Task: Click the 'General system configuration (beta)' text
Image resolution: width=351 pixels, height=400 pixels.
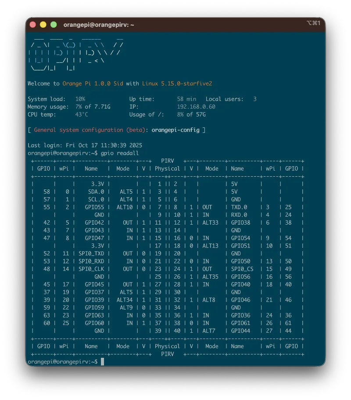Action: click(x=91, y=130)
